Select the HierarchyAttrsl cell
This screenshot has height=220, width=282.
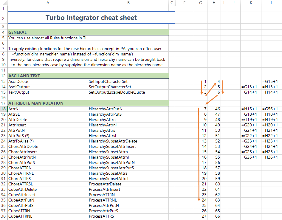[128, 136]
